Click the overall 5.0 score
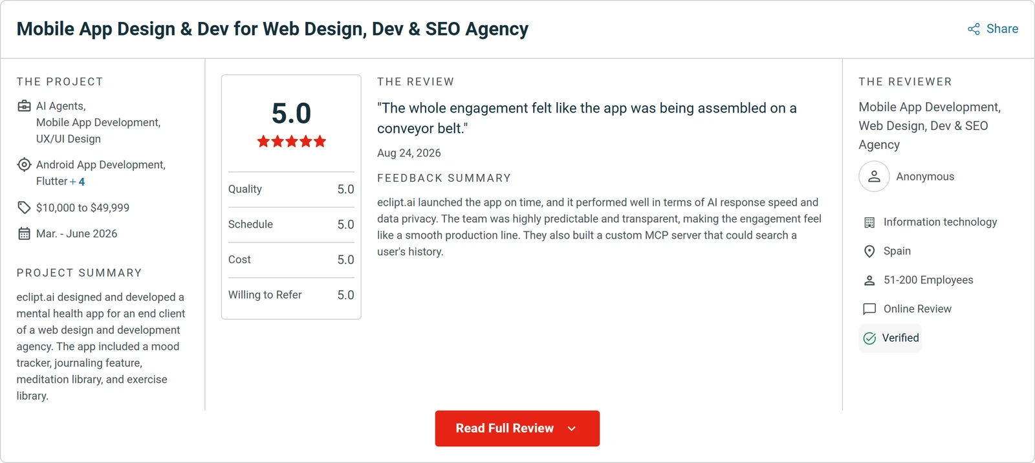The width and height of the screenshot is (1035, 463). click(292, 114)
